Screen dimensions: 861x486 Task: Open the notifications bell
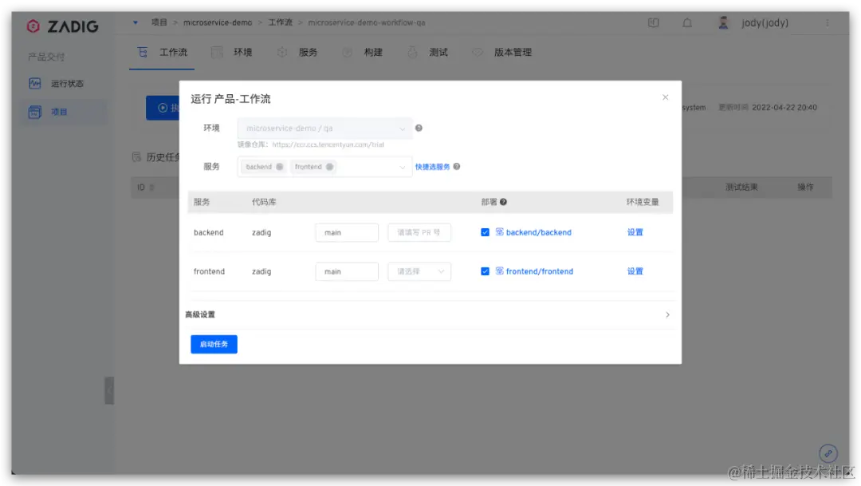[687, 22]
